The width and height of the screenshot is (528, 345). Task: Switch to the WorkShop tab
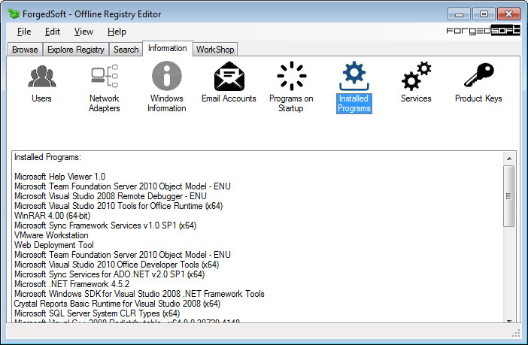215,50
